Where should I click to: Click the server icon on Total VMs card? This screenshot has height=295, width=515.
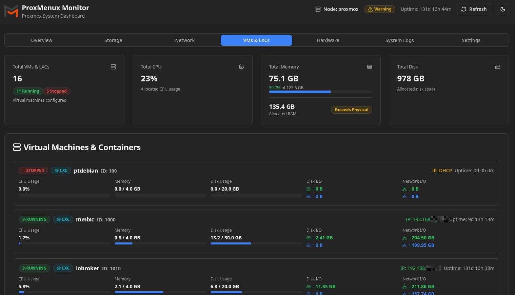tap(113, 67)
